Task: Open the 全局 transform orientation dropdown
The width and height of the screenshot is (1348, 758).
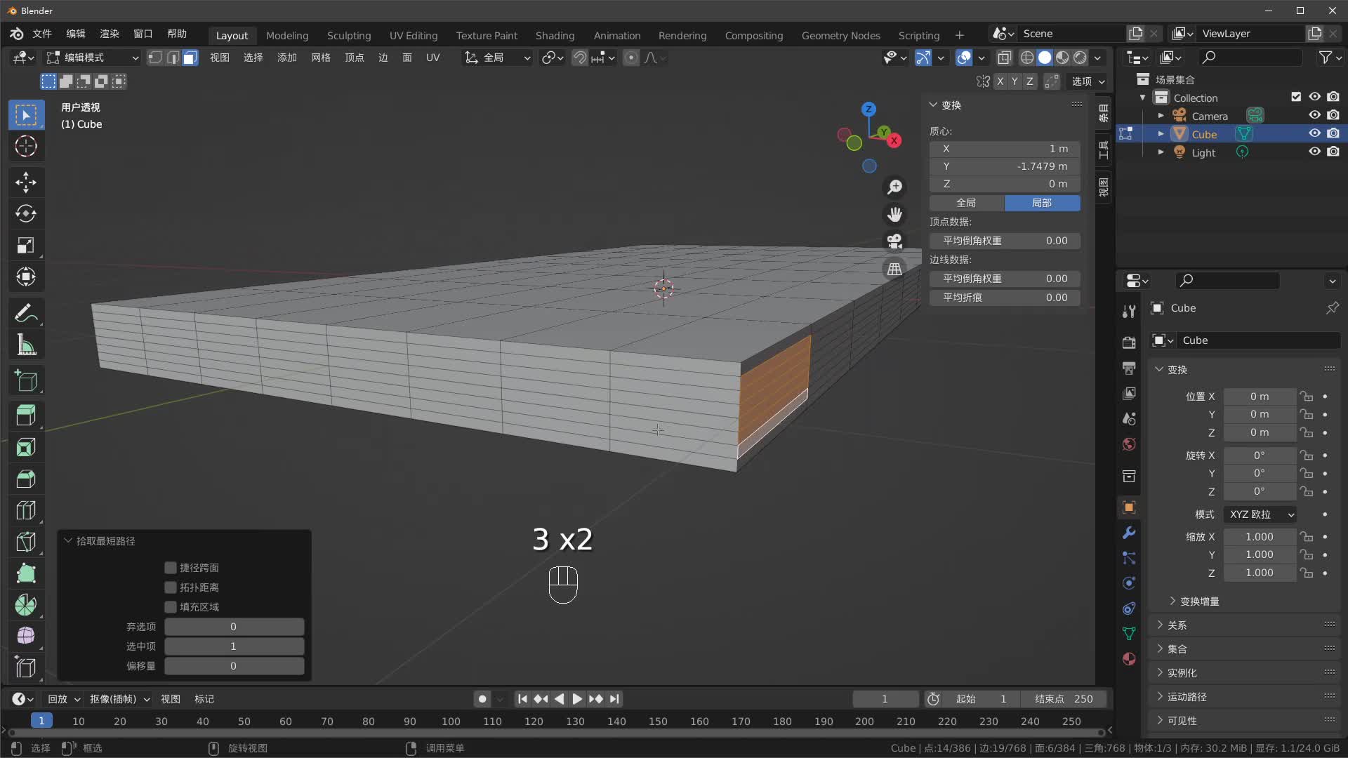Action: click(498, 58)
